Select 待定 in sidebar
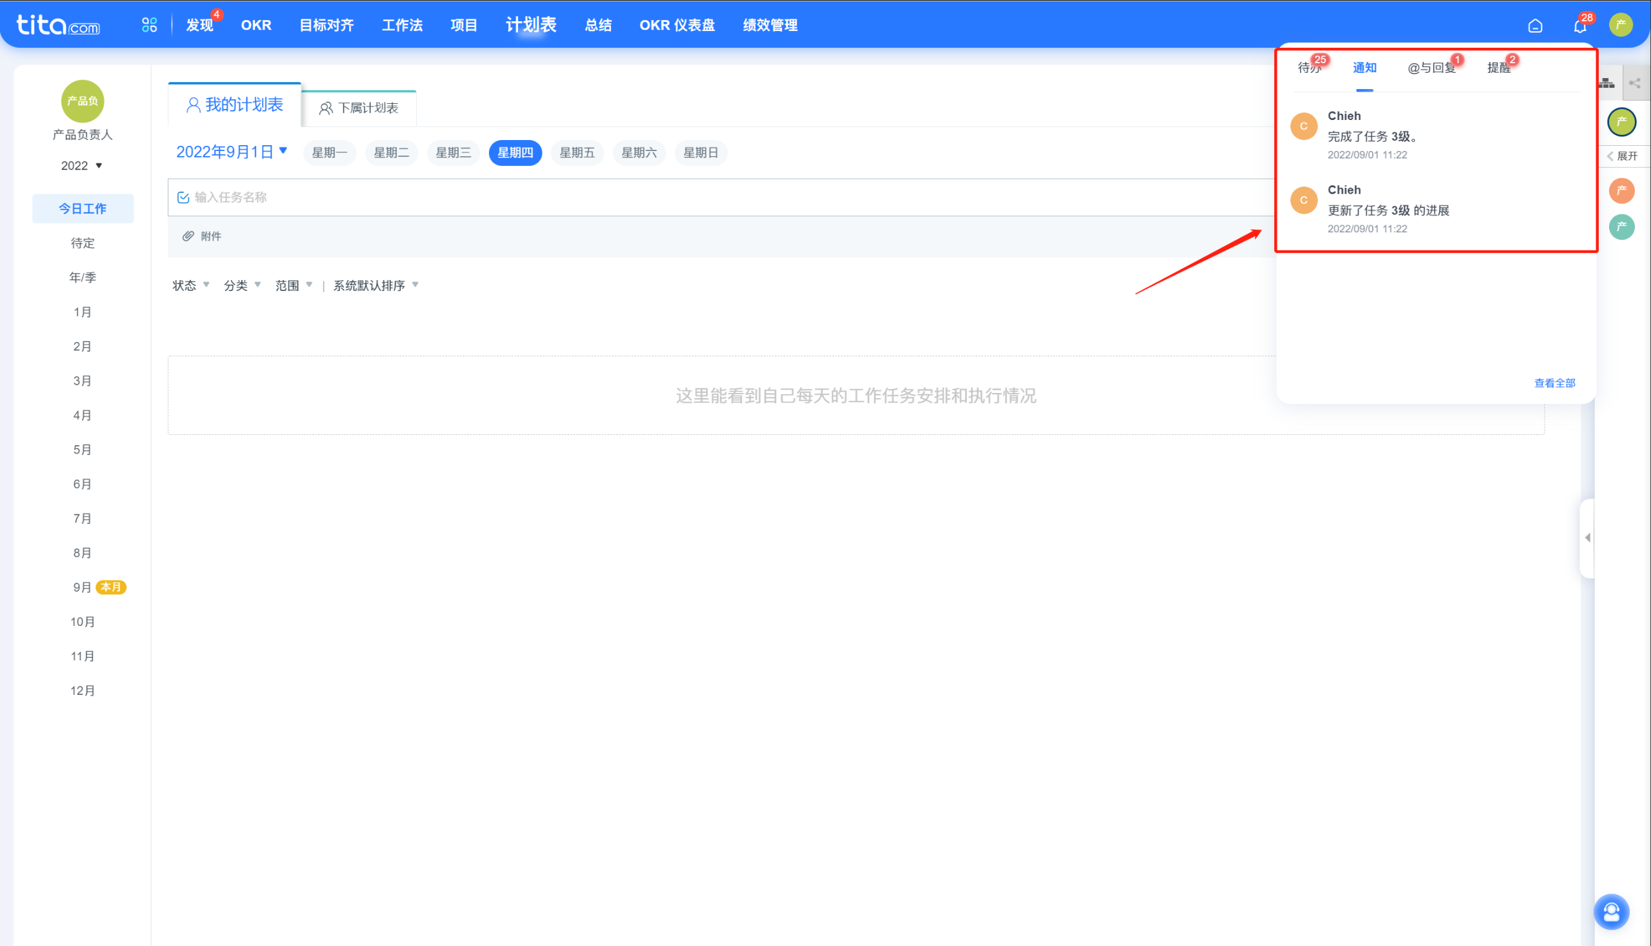 pyautogui.click(x=83, y=243)
